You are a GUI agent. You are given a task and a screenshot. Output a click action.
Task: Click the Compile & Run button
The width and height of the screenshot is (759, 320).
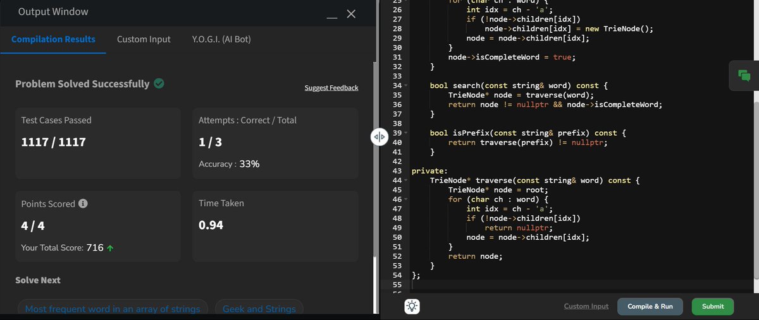[650, 306]
